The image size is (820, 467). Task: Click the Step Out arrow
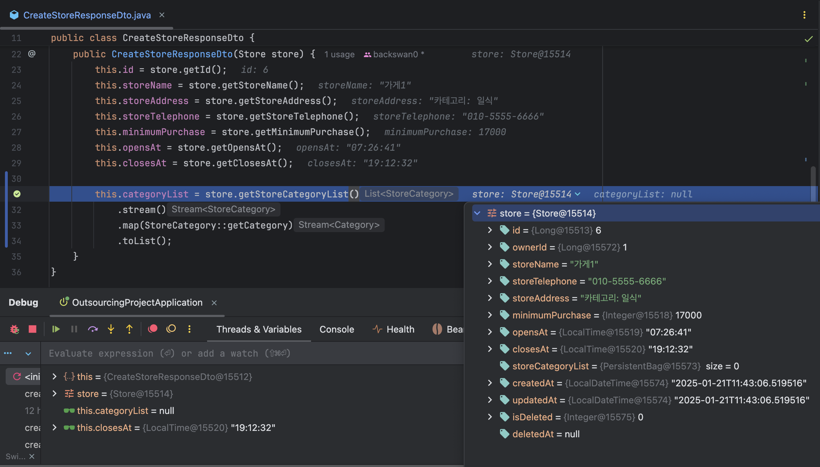pyautogui.click(x=129, y=329)
